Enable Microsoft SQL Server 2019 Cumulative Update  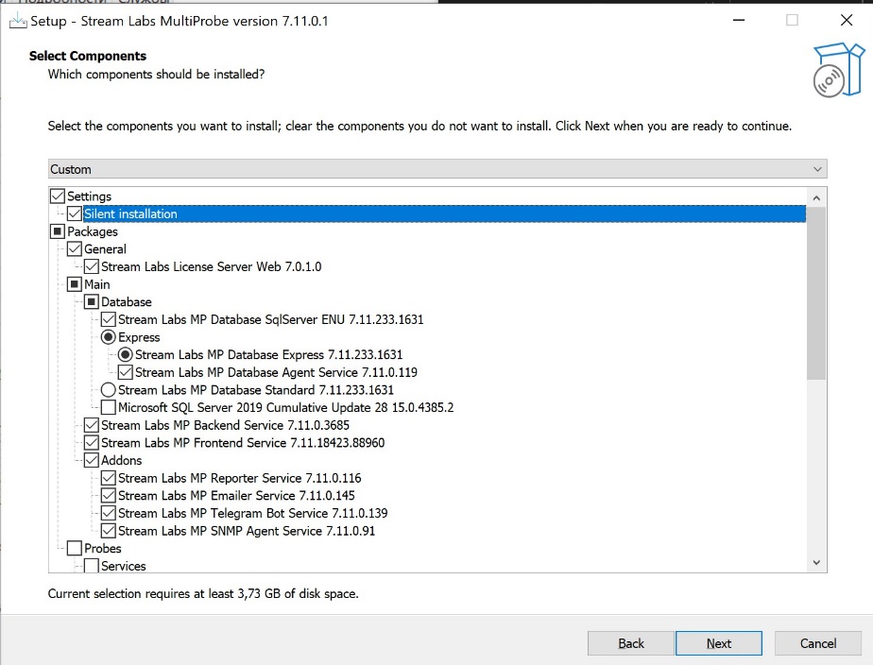pos(109,408)
